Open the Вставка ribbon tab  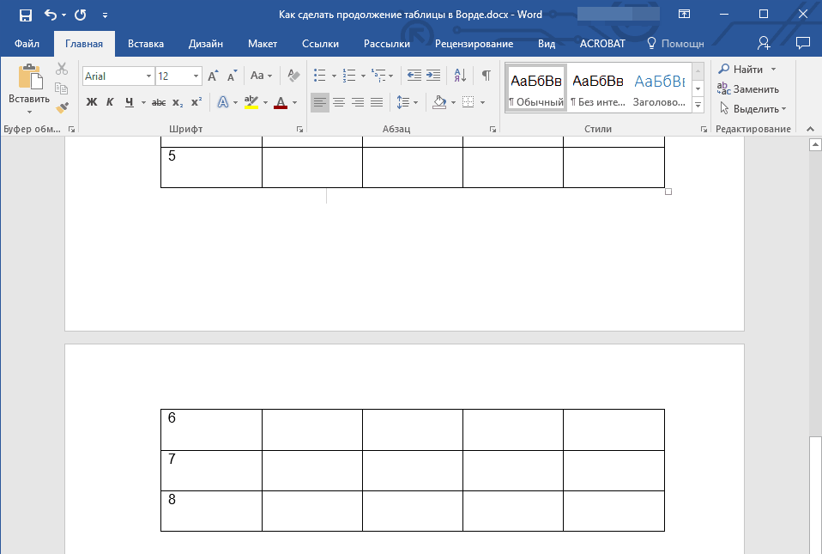coord(146,44)
